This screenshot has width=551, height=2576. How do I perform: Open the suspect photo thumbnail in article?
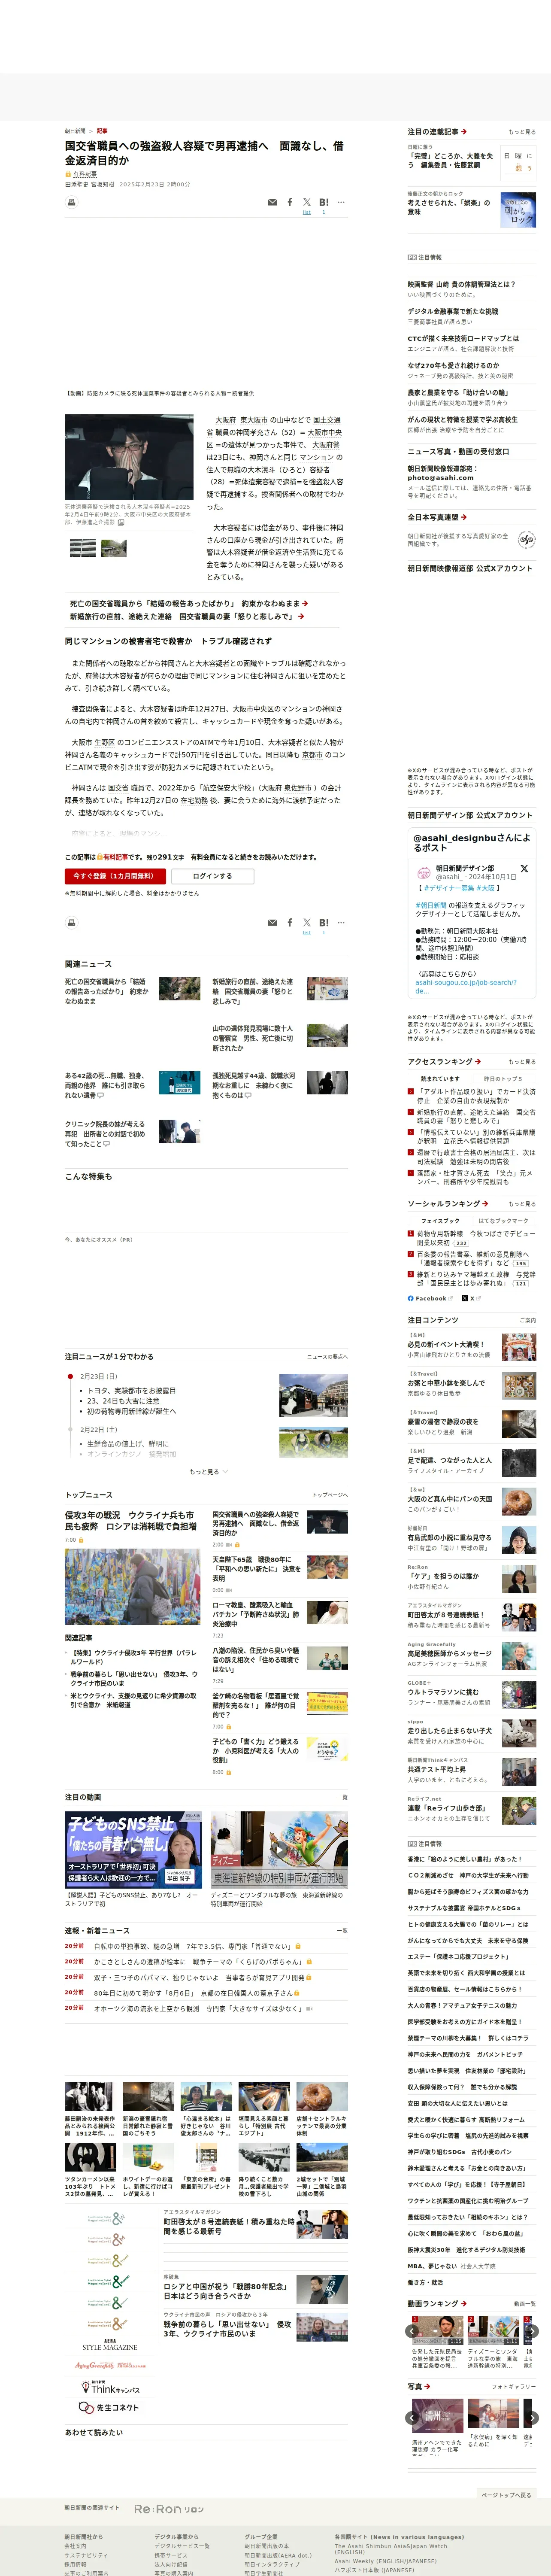click(x=129, y=457)
